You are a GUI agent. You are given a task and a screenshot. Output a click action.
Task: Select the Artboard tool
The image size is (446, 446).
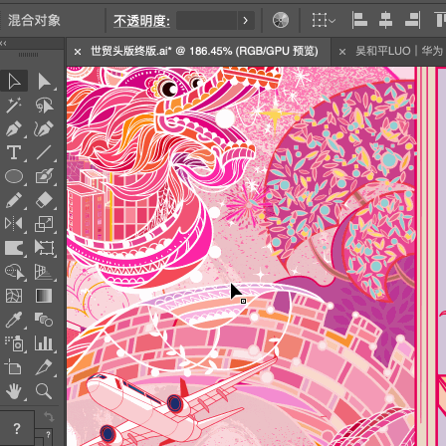(14, 367)
